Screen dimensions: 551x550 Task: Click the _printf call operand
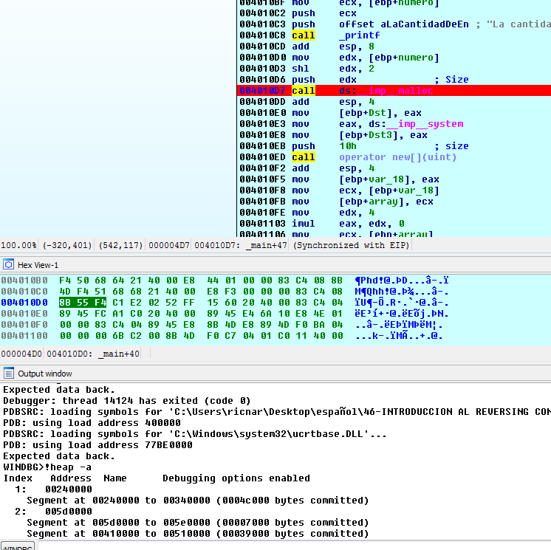click(x=359, y=35)
